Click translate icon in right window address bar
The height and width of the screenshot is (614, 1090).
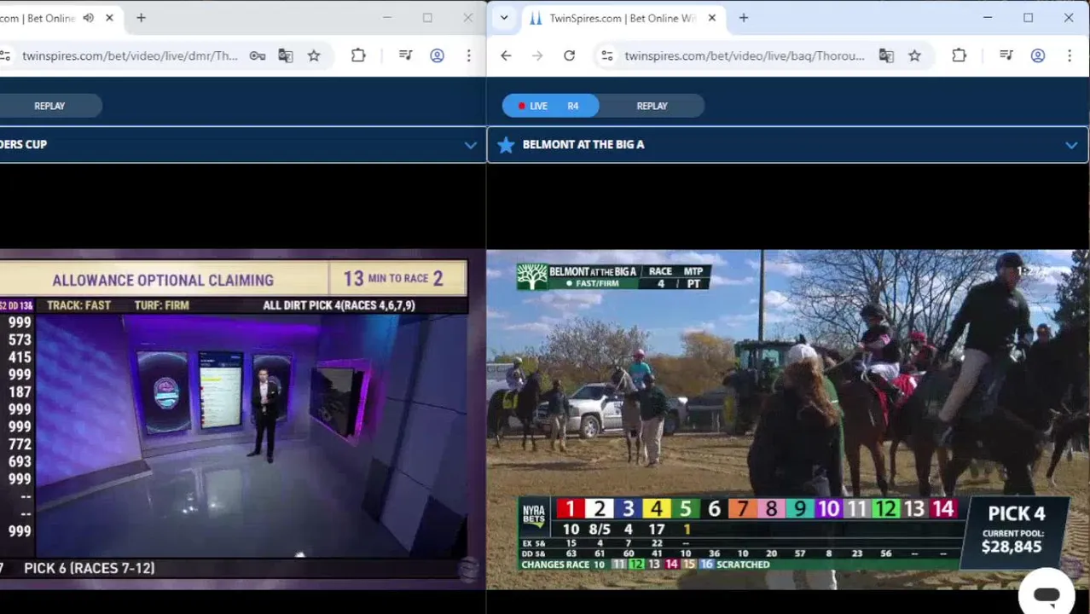coord(886,56)
